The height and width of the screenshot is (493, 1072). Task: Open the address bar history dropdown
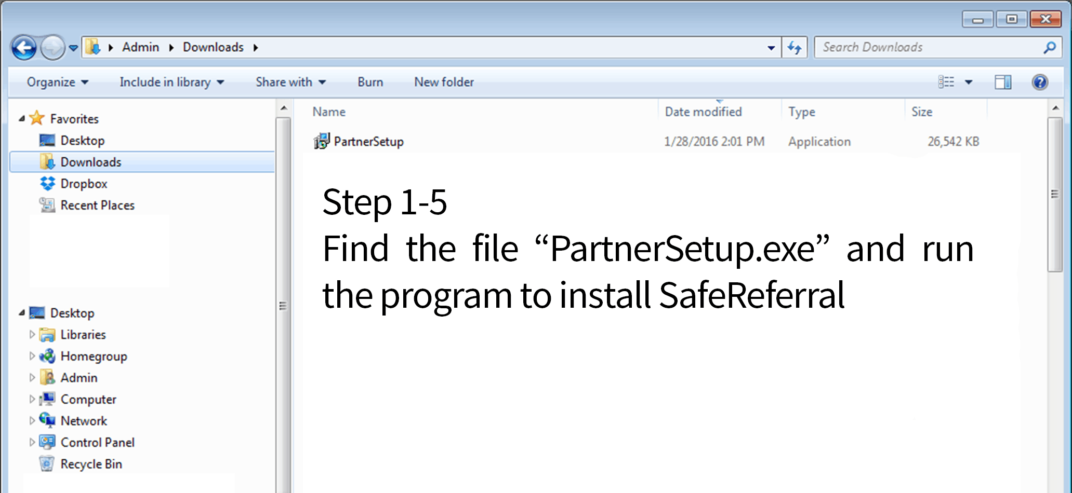coord(771,48)
